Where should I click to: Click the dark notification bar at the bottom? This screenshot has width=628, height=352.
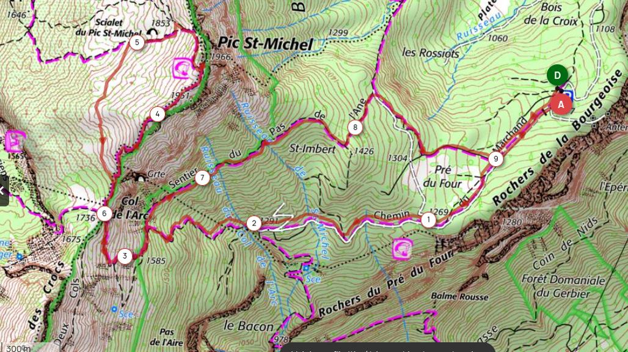point(388,348)
